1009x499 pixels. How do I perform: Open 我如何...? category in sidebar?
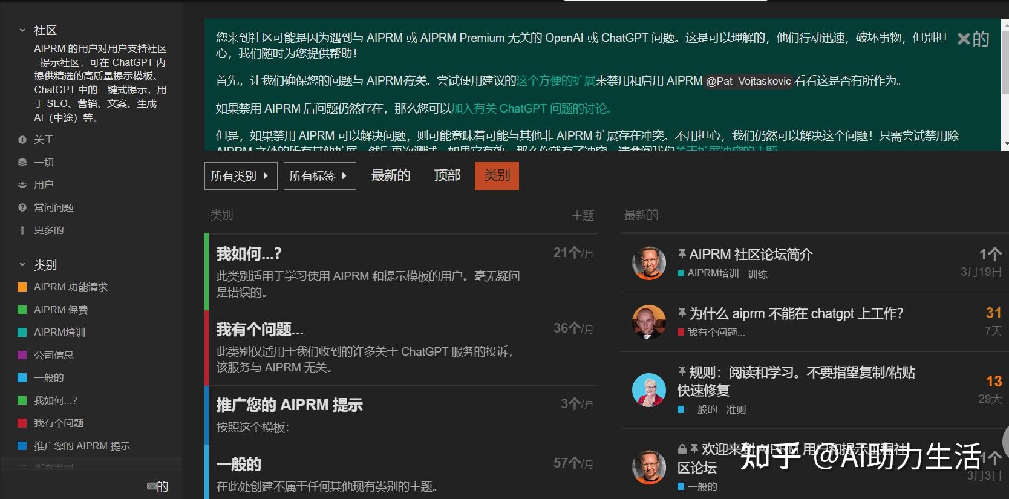56,400
